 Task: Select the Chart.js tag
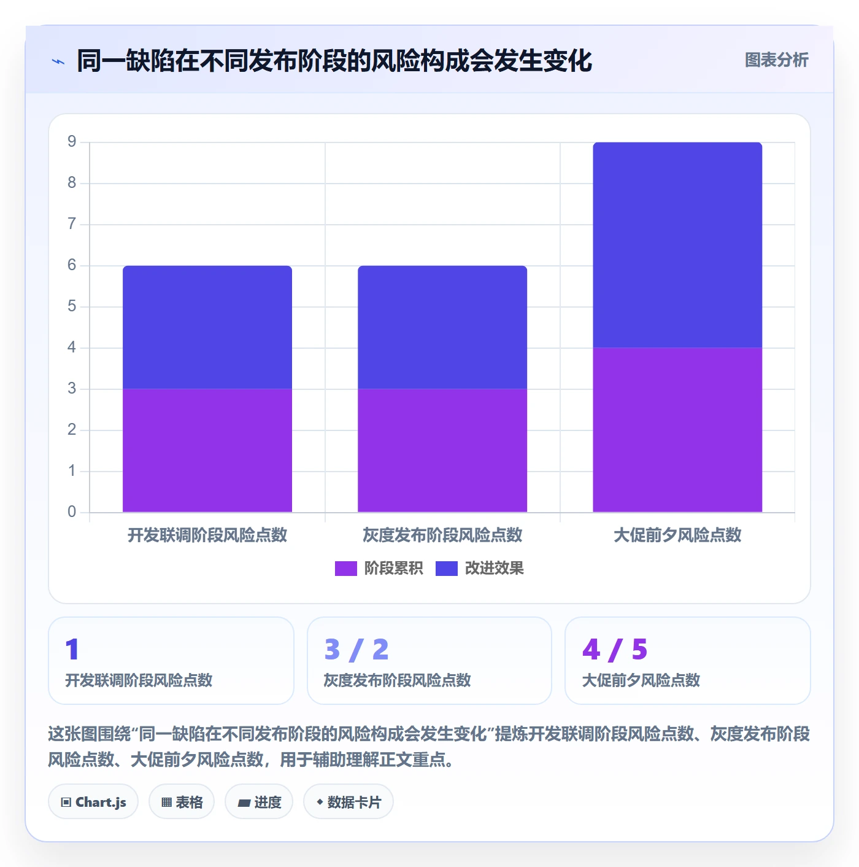tap(93, 801)
